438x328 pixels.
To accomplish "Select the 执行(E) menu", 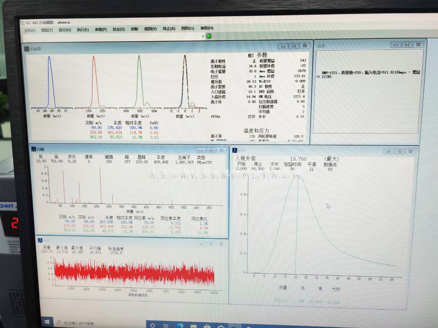I will (x=83, y=30).
